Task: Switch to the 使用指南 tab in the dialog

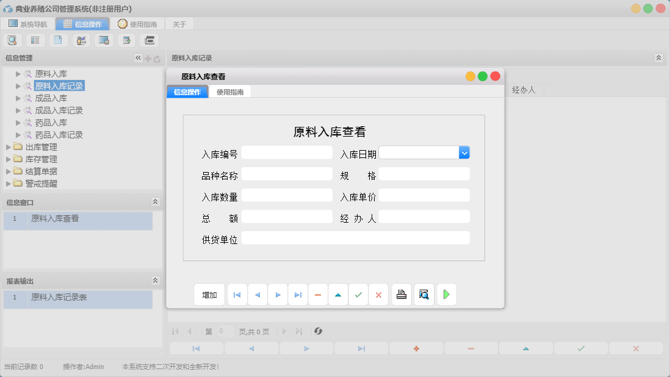Action: [x=231, y=92]
